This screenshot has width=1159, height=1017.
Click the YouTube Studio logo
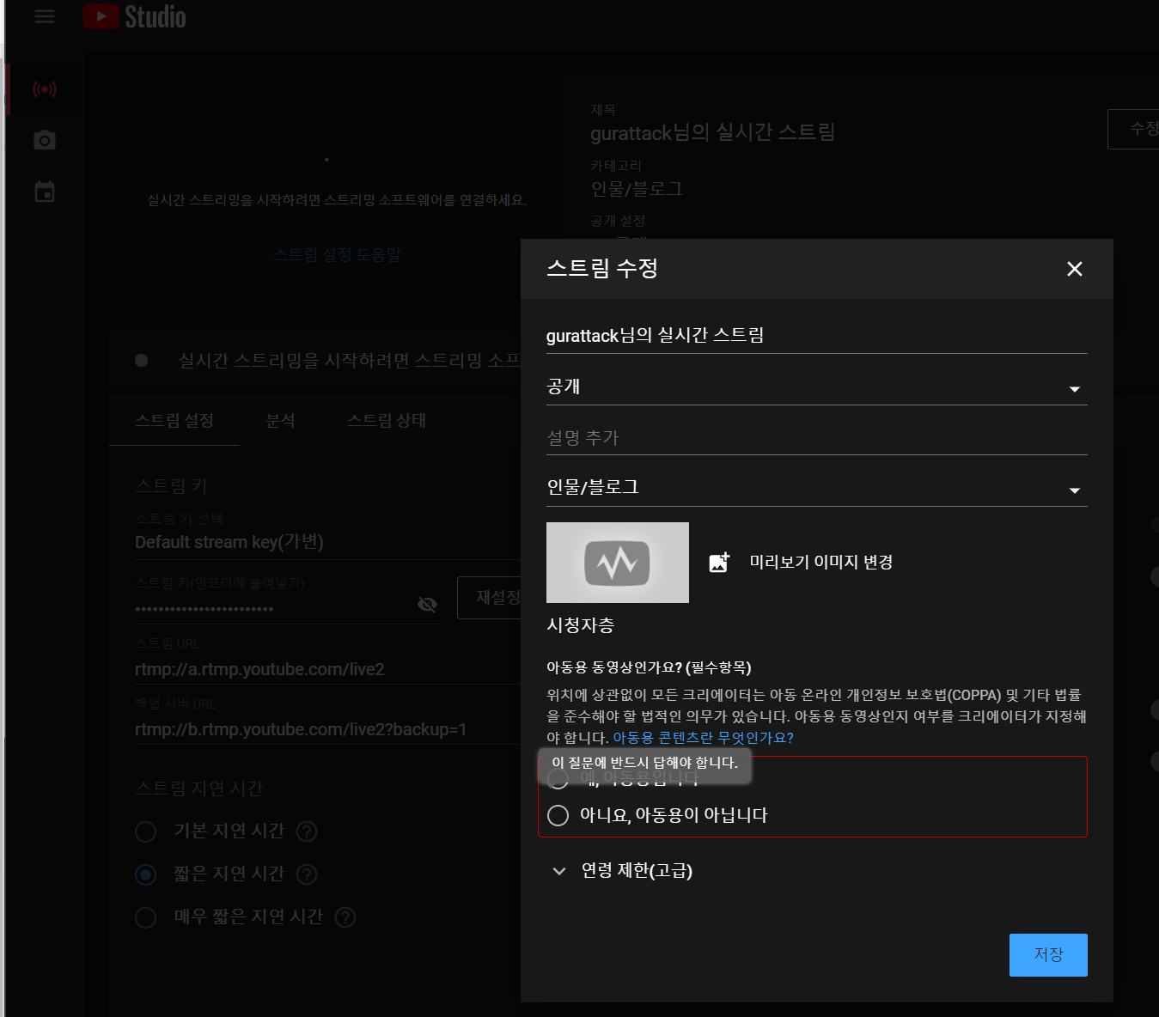click(x=134, y=16)
